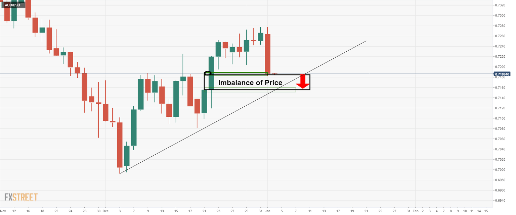The height and width of the screenshot is (215, 516).
Task: Click the 'Dec' date axis label
Action: [x=105, y=211]
